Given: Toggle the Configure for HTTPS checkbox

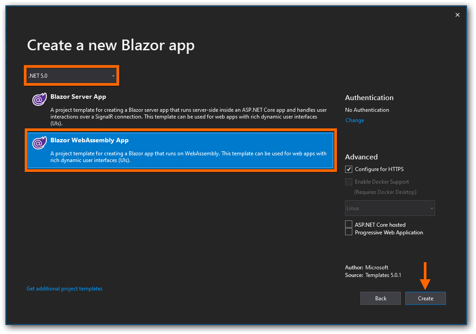Looking at the screenshot, I should [349, 169].
